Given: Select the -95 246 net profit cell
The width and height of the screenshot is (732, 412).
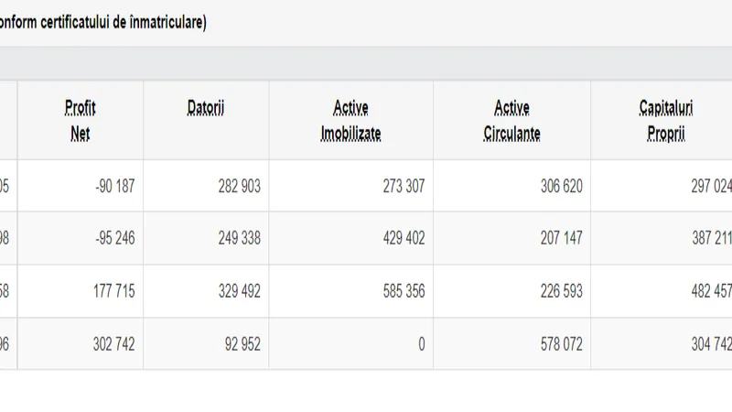Looking at the screenshot, I should pos(115,238).
